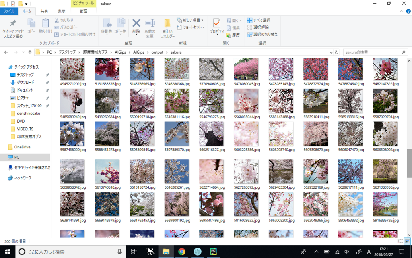Switch to the Share tab

[44, 11]
